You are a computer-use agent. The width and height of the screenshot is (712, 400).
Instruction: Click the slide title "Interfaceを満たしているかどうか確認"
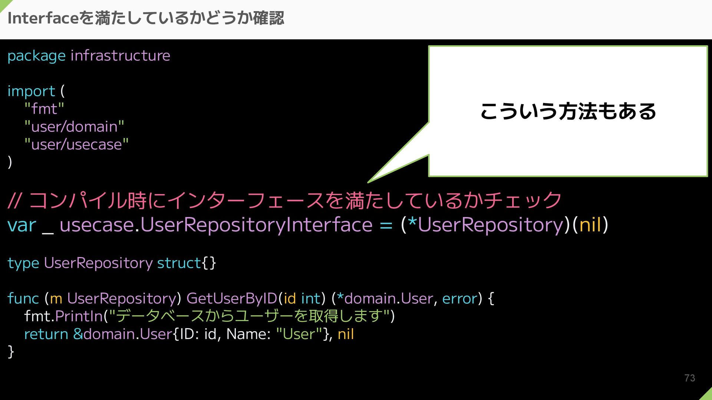pyautogui.click(x=146, y=18)
